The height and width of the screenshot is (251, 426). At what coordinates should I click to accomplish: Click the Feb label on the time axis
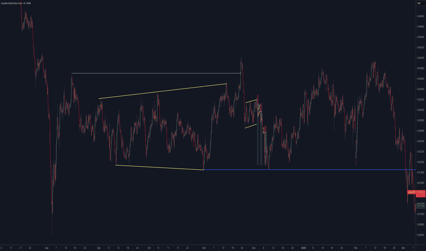(x=355, y=248)
